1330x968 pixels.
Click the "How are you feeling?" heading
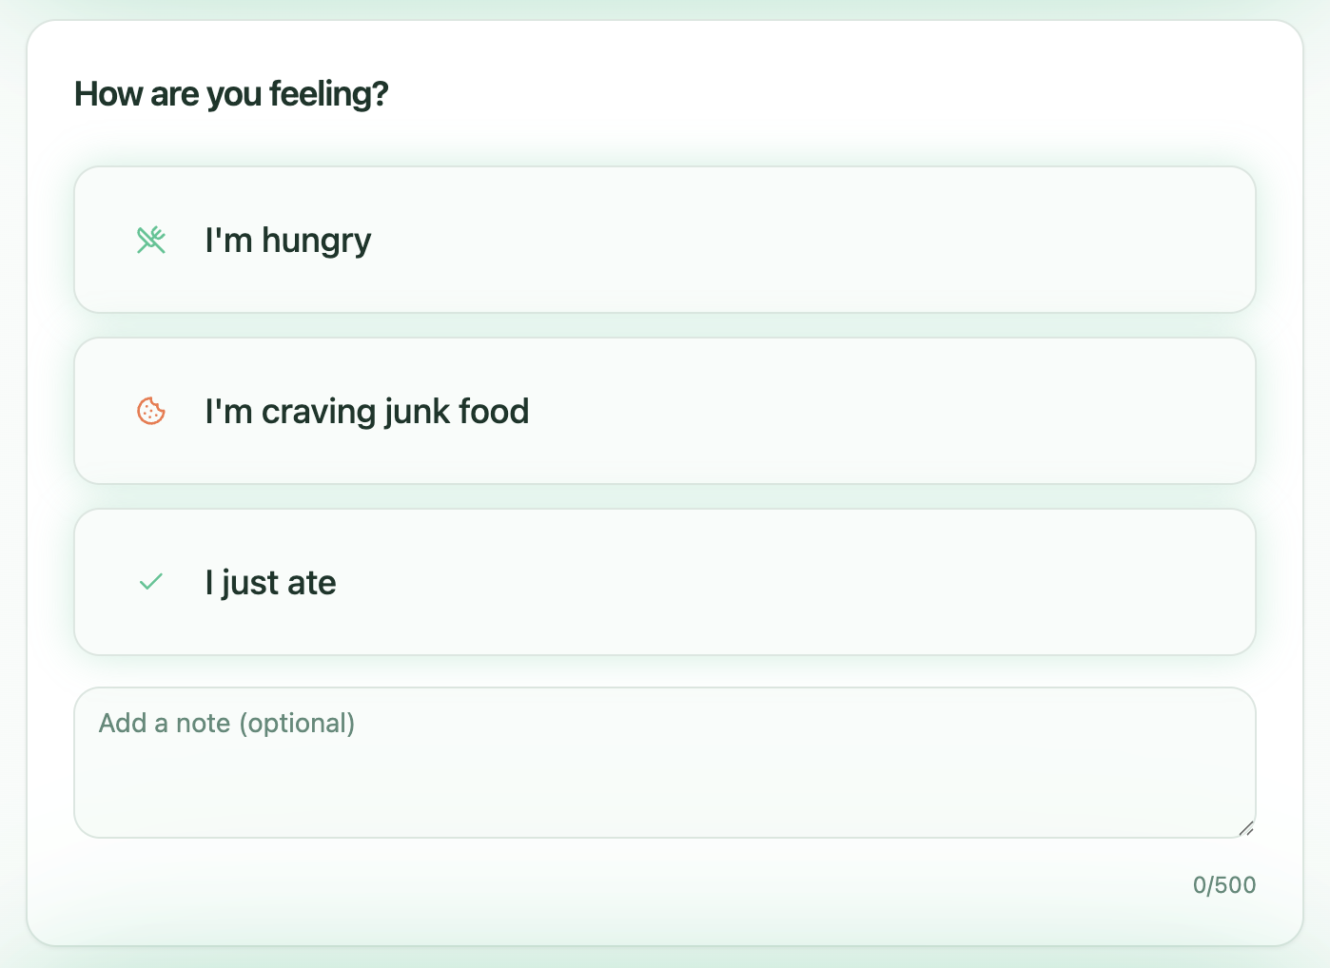231,94
